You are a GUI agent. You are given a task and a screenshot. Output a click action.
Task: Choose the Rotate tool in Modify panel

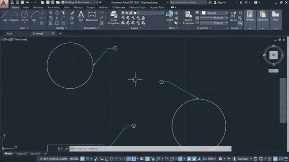click(57, 13)
